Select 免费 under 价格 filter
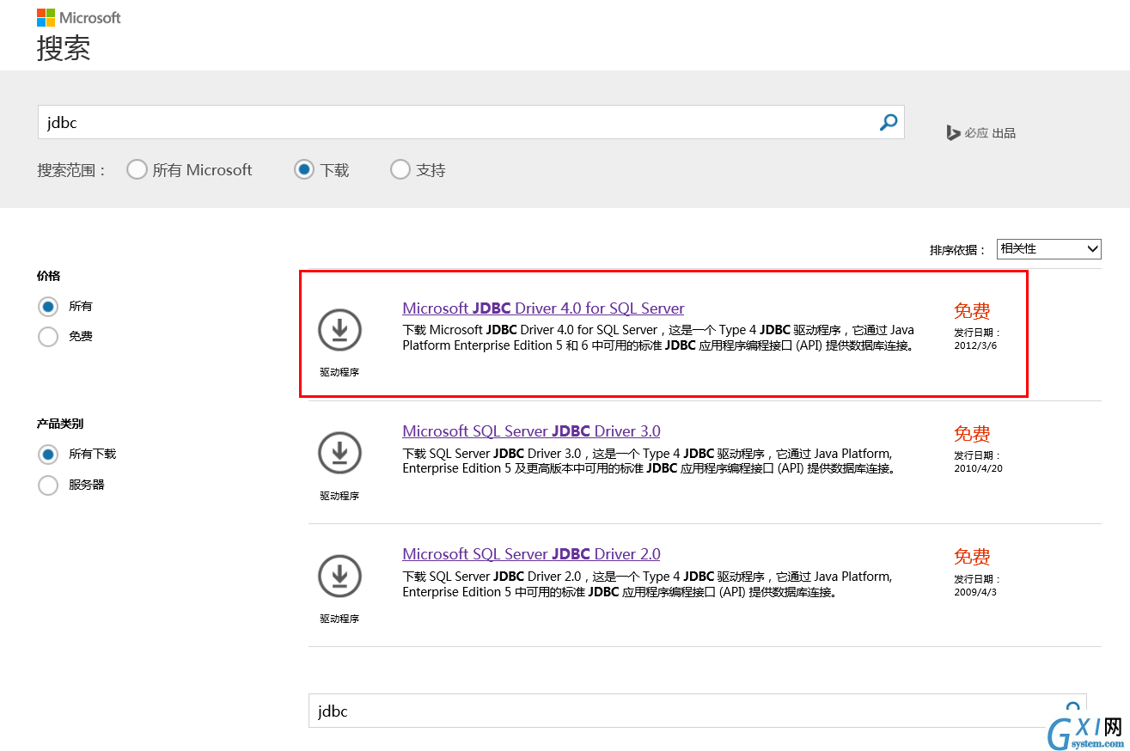 48,337
